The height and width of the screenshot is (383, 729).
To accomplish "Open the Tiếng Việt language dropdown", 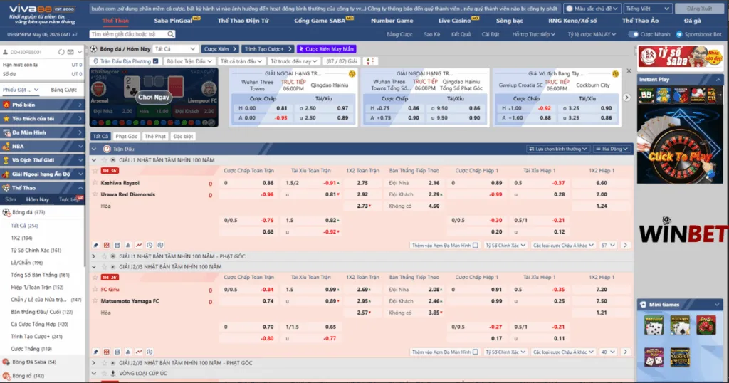I will coord(647,9).
